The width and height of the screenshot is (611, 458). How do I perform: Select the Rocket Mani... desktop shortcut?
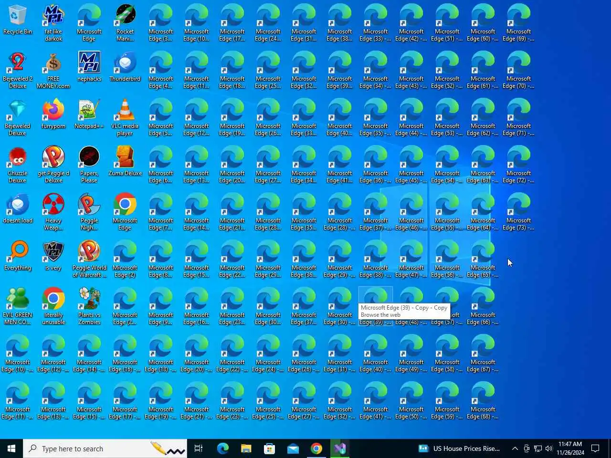[125, 23]
